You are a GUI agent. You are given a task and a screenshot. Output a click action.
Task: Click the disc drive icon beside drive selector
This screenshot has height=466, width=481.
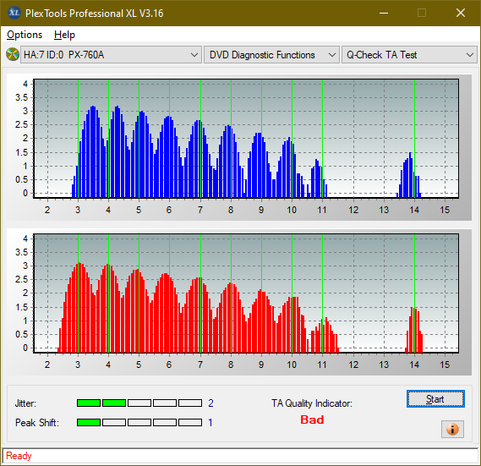click(x=13, y=54)
